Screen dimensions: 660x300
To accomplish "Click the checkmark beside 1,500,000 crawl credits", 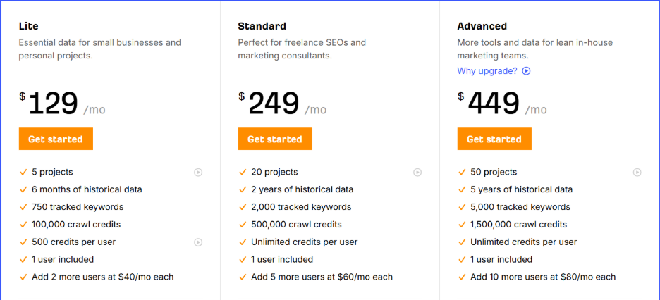I will pyautogui.click(x=462, y=225).
